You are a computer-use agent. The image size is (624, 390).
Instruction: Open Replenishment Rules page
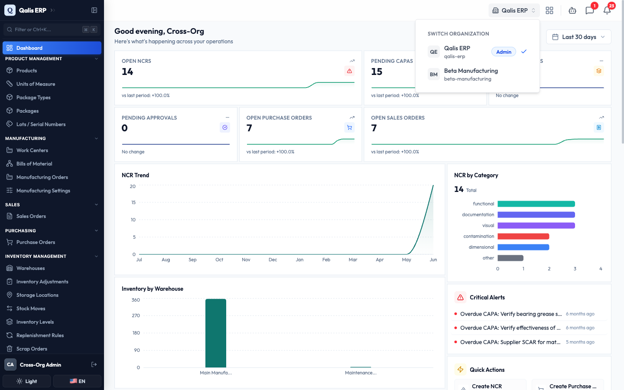coord(52,335)
